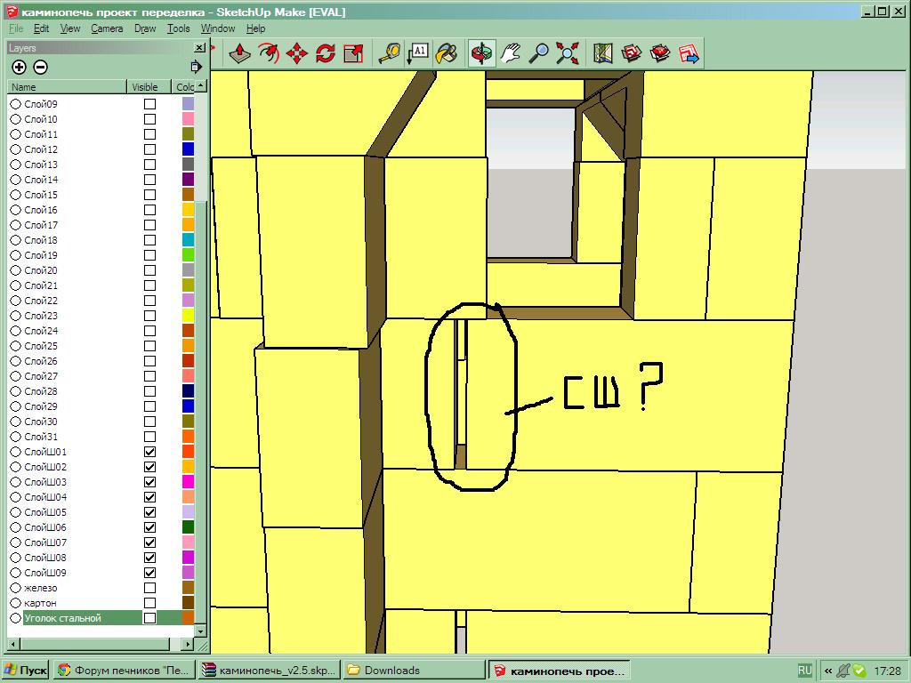Hide layer СлойШ01 via visibility checkbox

tap(149, 452)
